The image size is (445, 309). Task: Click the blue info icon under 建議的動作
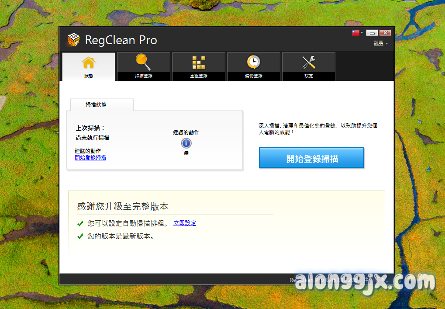(x=186, y=143)
